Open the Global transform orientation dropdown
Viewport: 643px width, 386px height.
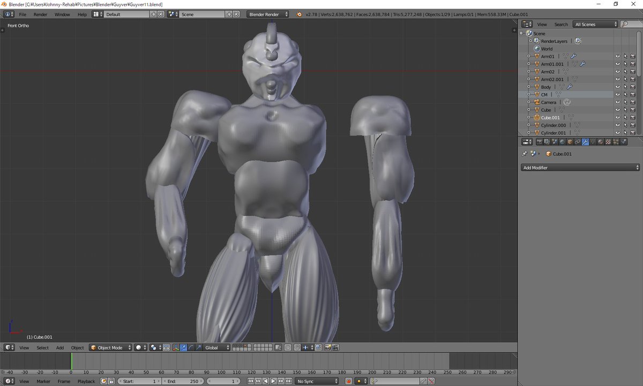217,347
